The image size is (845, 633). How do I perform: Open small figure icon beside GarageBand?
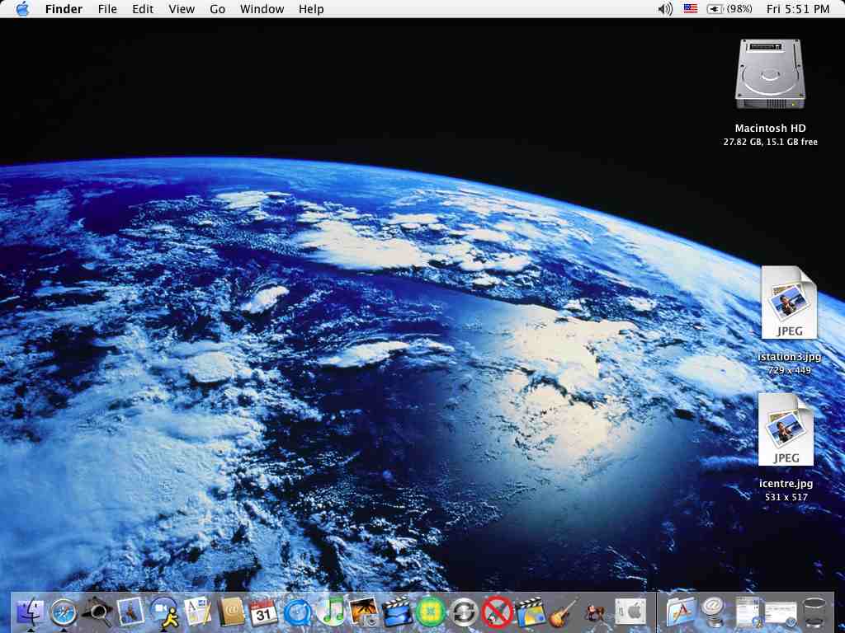(x=596, y=613)
